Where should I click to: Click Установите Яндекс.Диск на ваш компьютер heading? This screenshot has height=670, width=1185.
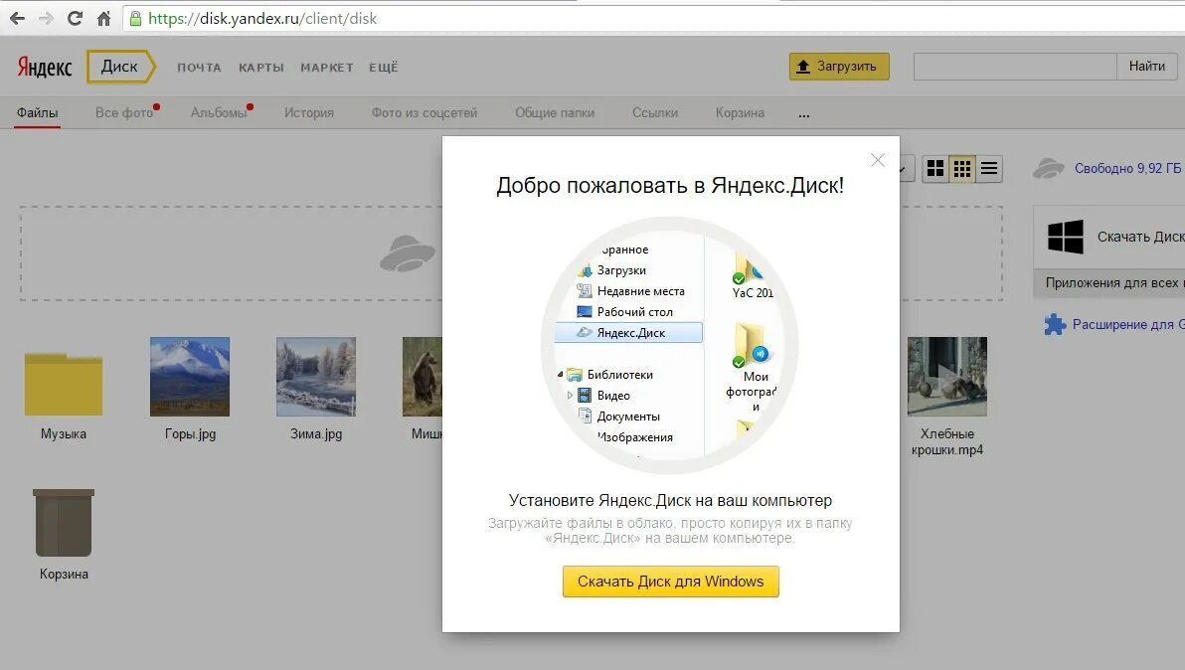point(670,501)
